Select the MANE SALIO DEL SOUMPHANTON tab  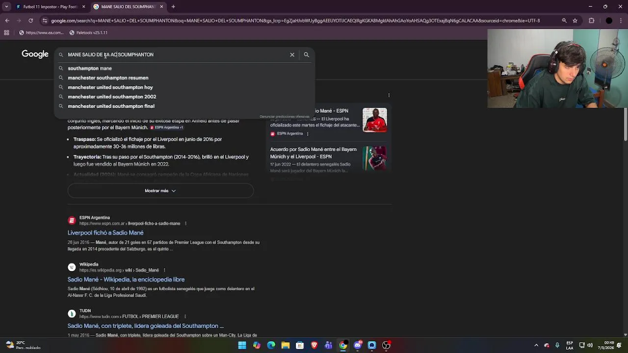point(128,7)
